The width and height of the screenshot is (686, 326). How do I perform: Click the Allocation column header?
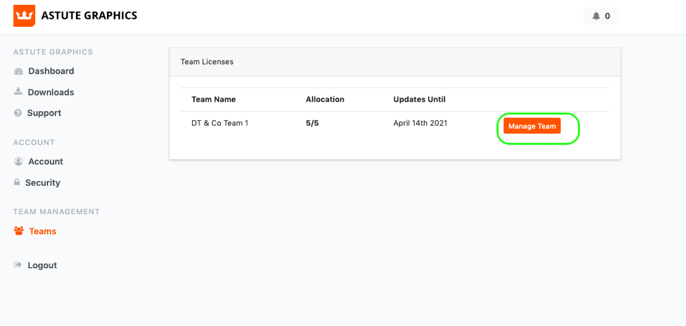tap(325, 99)
